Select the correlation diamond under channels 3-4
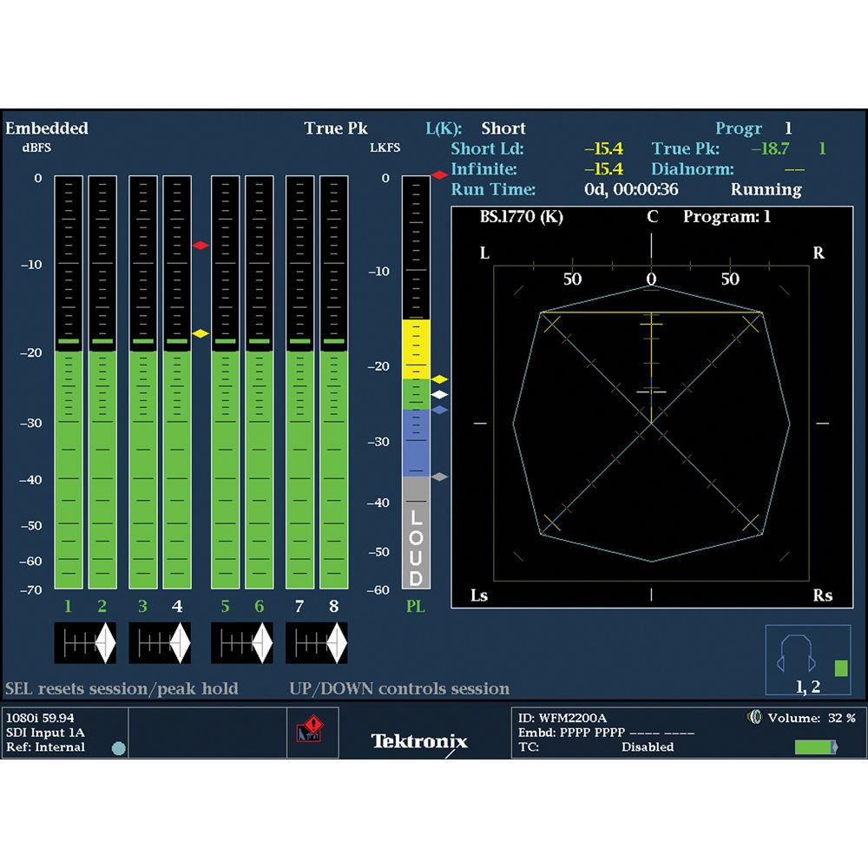 point(160,642)
